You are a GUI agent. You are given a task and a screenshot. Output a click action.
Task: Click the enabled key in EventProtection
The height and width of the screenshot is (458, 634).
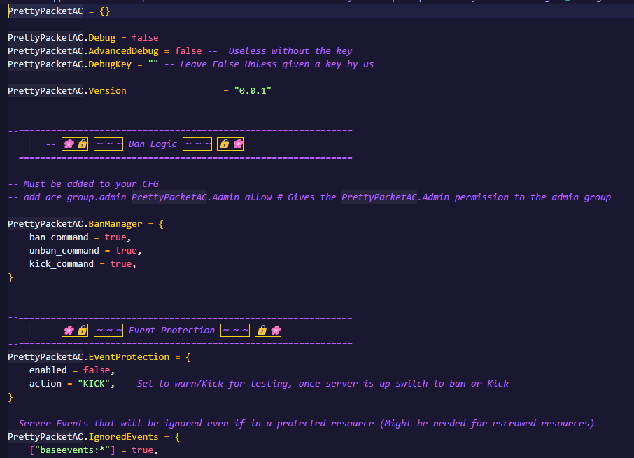[x=48, y=370]
